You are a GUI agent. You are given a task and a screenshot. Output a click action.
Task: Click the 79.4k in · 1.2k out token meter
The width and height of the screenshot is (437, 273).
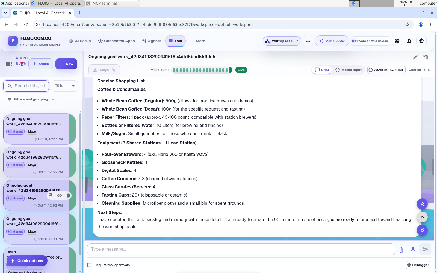386,70
